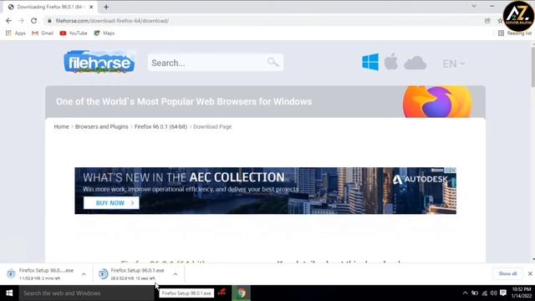Click the address bar URL filehorse.com
The width and height of the screenshot is (535, 301).
(112, 20)
